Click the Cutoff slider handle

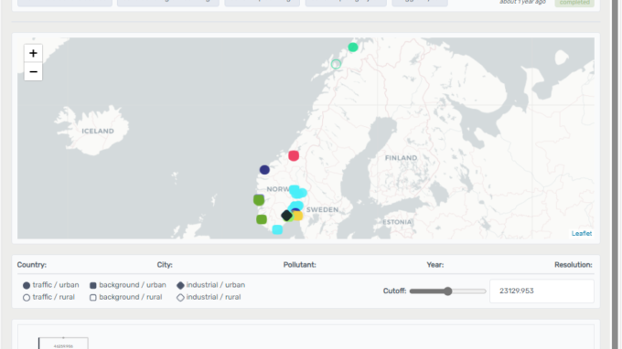pos(448,291)
